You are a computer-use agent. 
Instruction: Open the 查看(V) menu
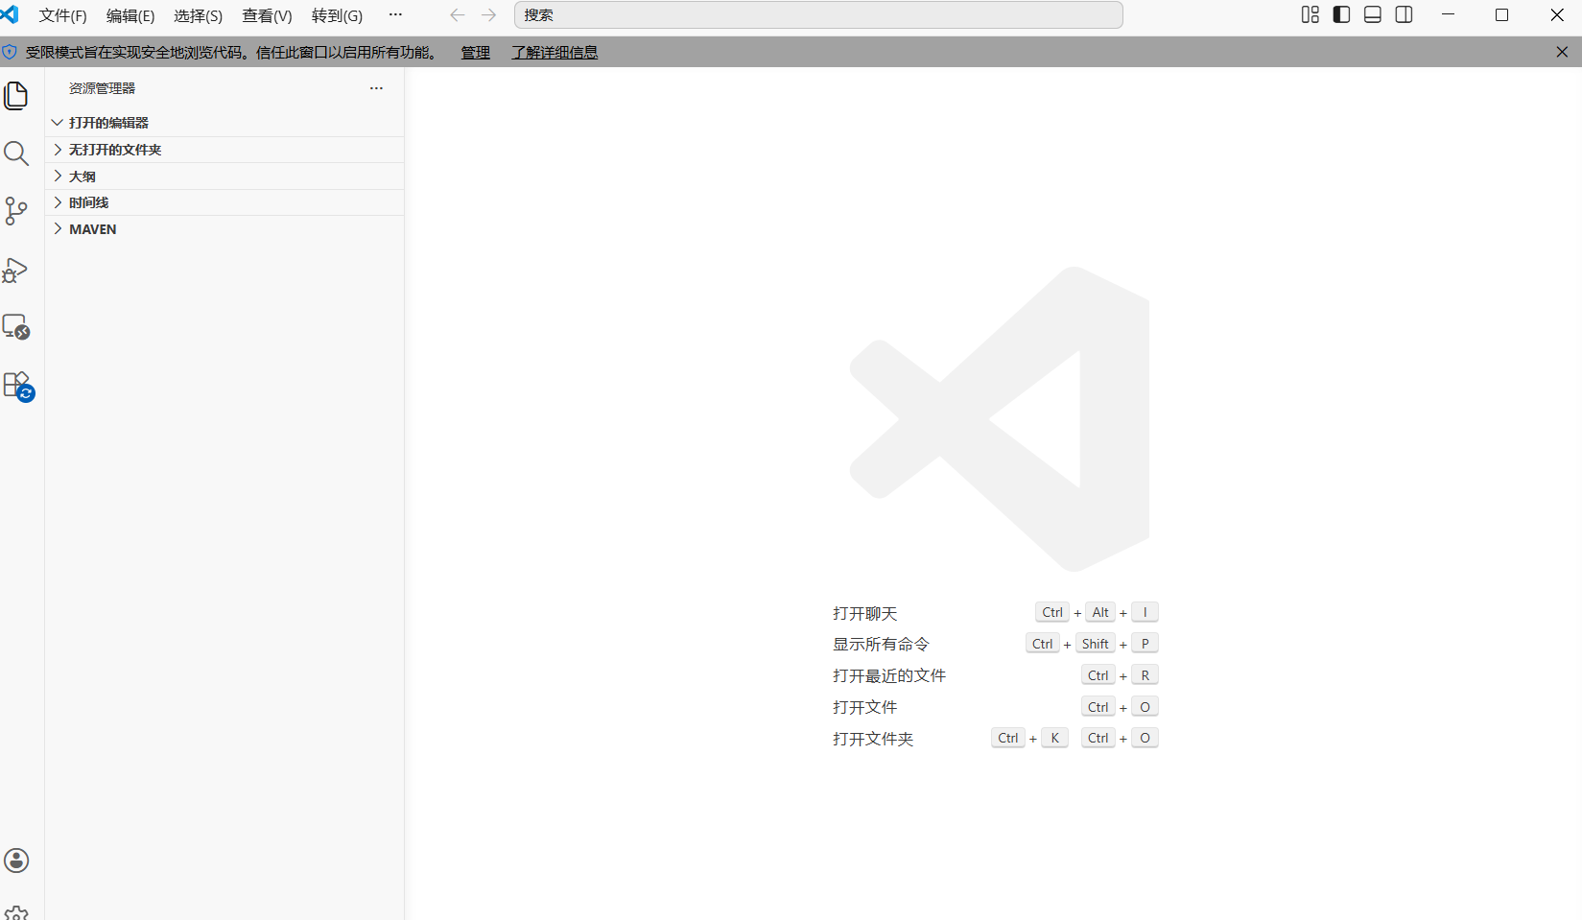pos(267,16)
